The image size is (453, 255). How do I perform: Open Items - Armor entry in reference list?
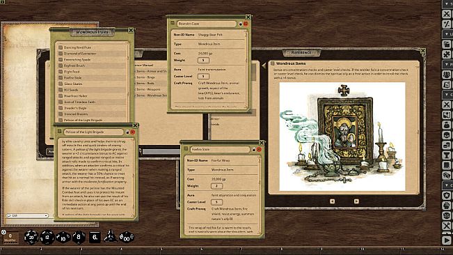[x=151, y=71]
